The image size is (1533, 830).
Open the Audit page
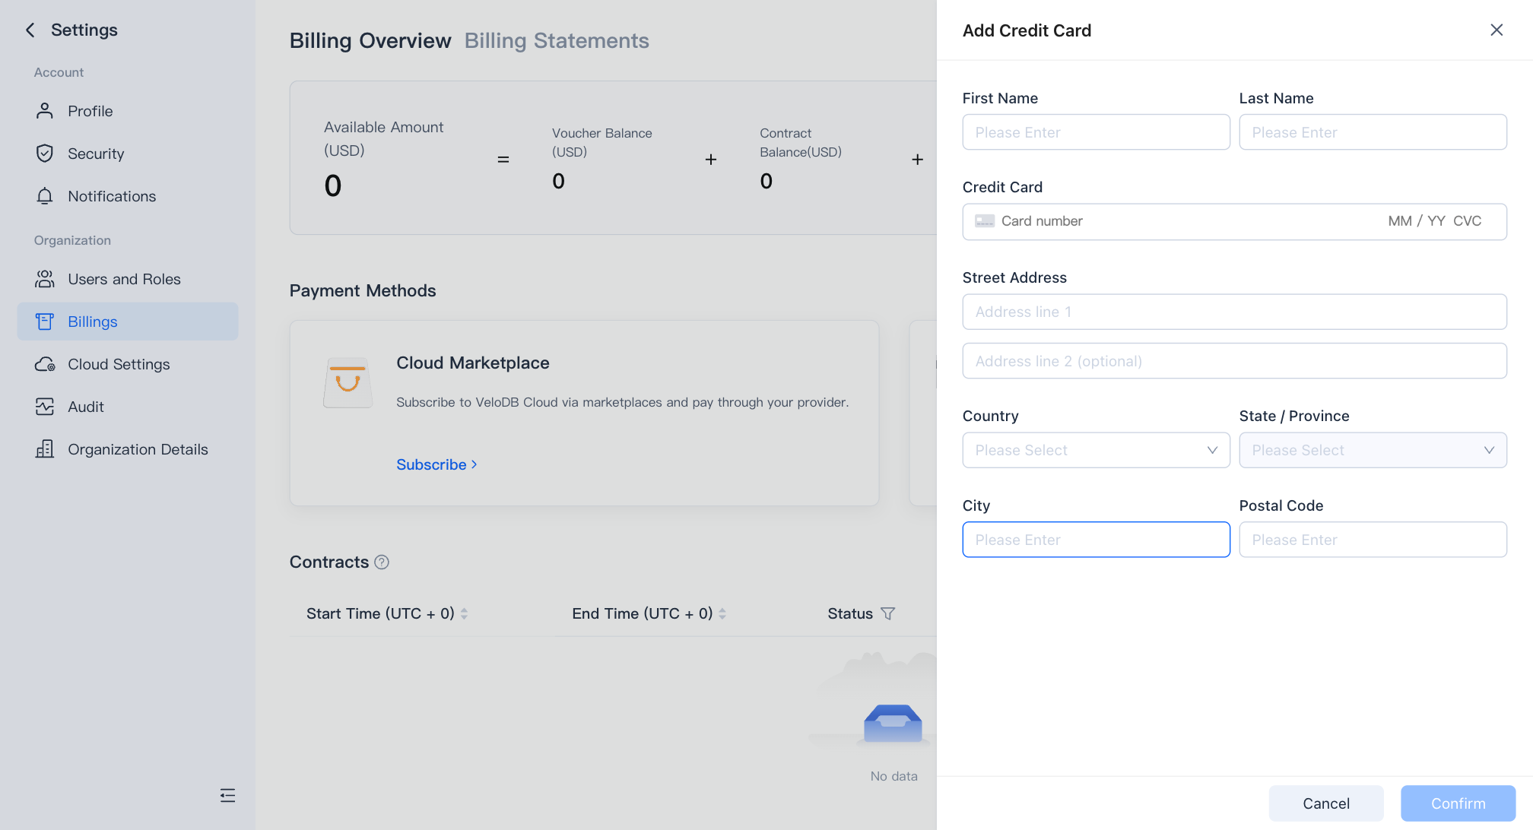tap(85, 407)
